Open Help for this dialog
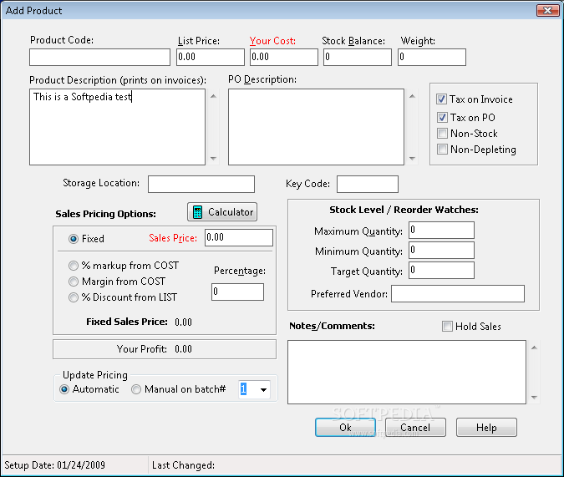 (486, 428)
